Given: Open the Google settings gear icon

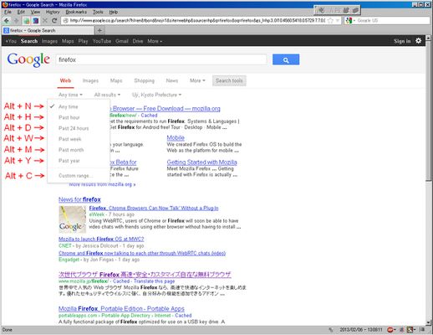Looking at the screenshot, I should [419, 41].
